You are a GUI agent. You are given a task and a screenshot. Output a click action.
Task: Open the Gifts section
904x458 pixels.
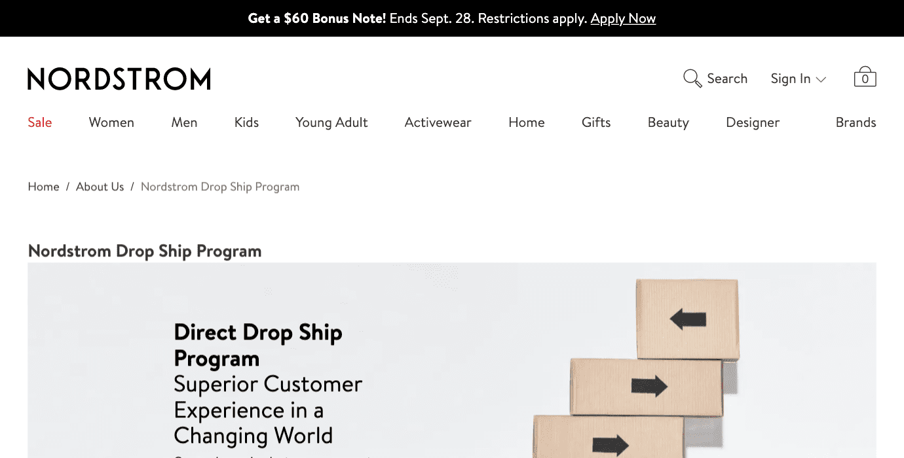pyautogui.click(x=595, y=122)
